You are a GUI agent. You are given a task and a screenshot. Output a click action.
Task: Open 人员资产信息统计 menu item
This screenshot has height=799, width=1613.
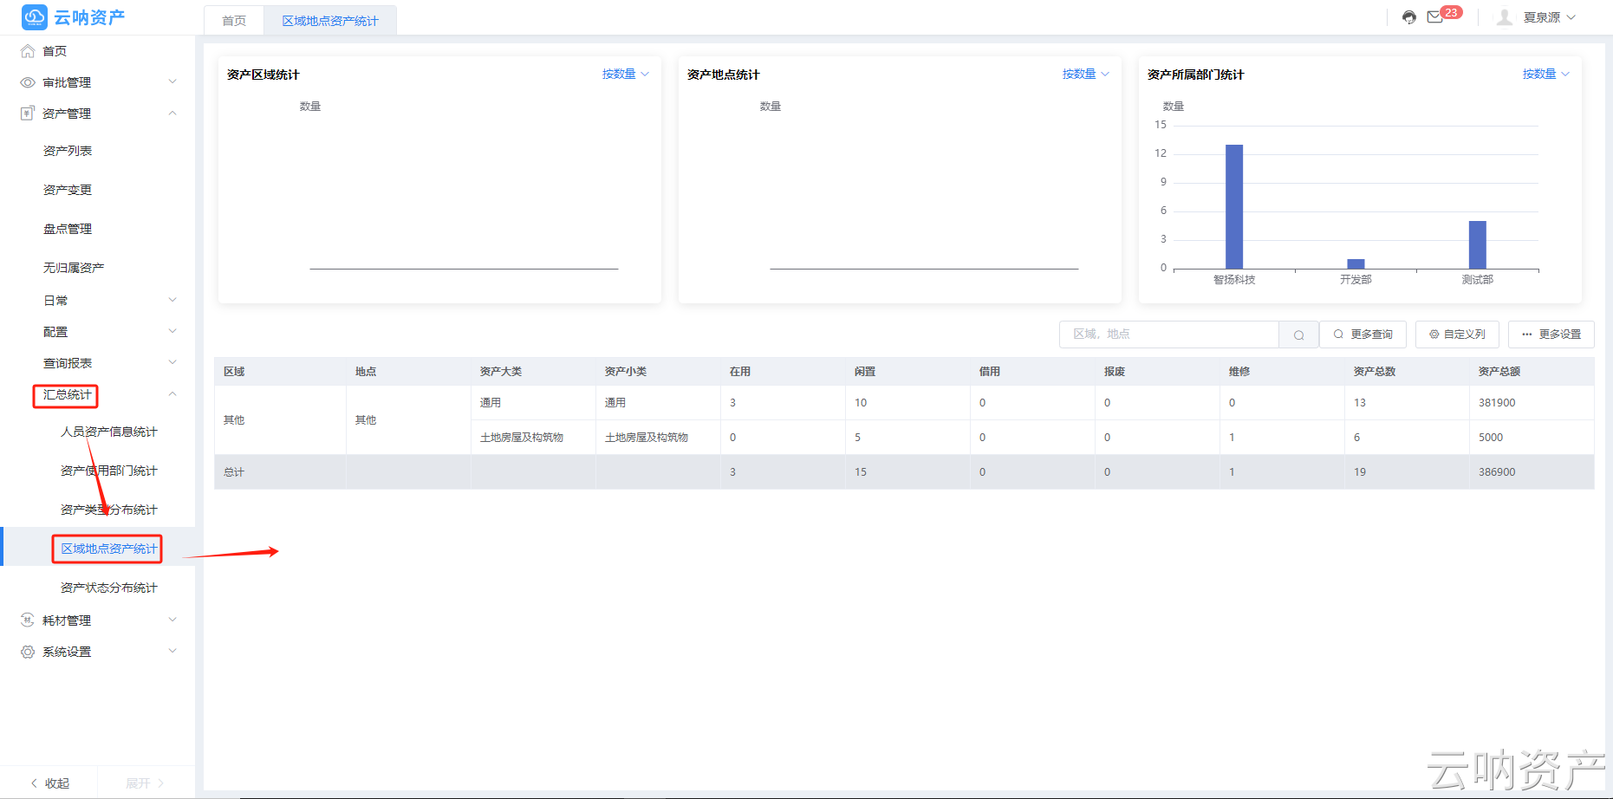(109, 432)
